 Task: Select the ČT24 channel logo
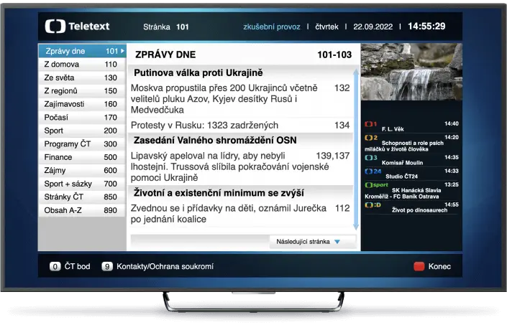pos(373,171)
